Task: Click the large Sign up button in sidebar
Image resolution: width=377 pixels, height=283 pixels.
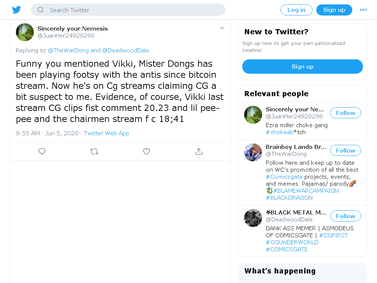Action: [303, 67]
